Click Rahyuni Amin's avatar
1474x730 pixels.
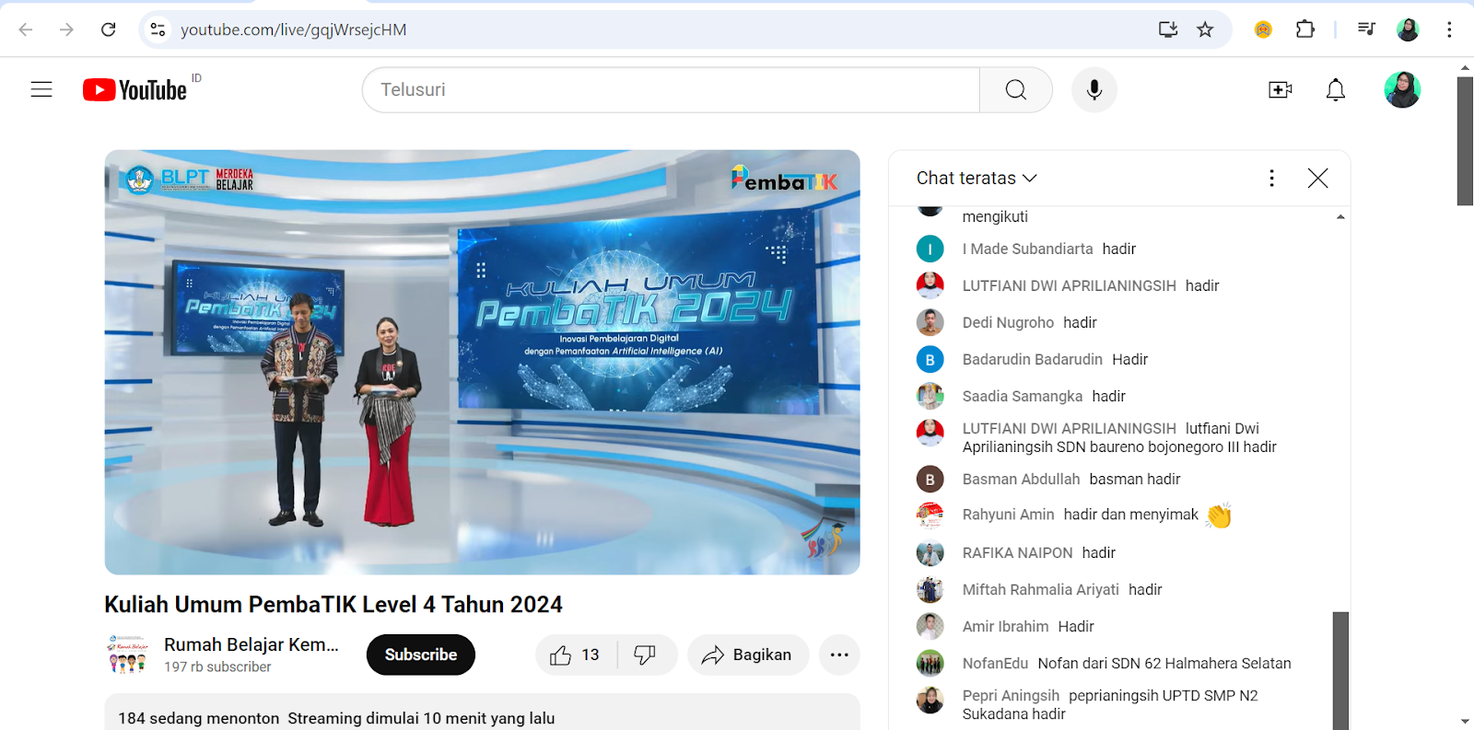coord(930,516)
